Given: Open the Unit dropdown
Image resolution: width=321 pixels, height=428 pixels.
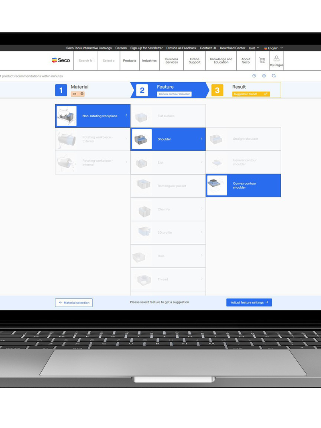Looking at the screenshot, I should coord(254,48).
